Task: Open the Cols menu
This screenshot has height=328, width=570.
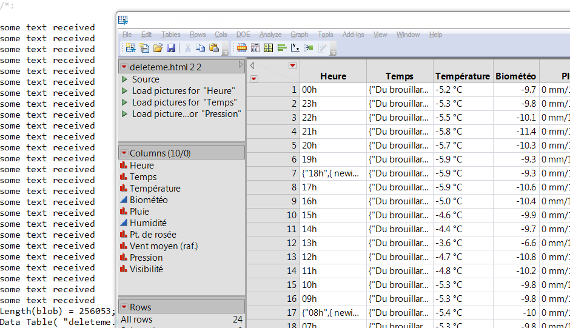Action: [x=221, y=35]
